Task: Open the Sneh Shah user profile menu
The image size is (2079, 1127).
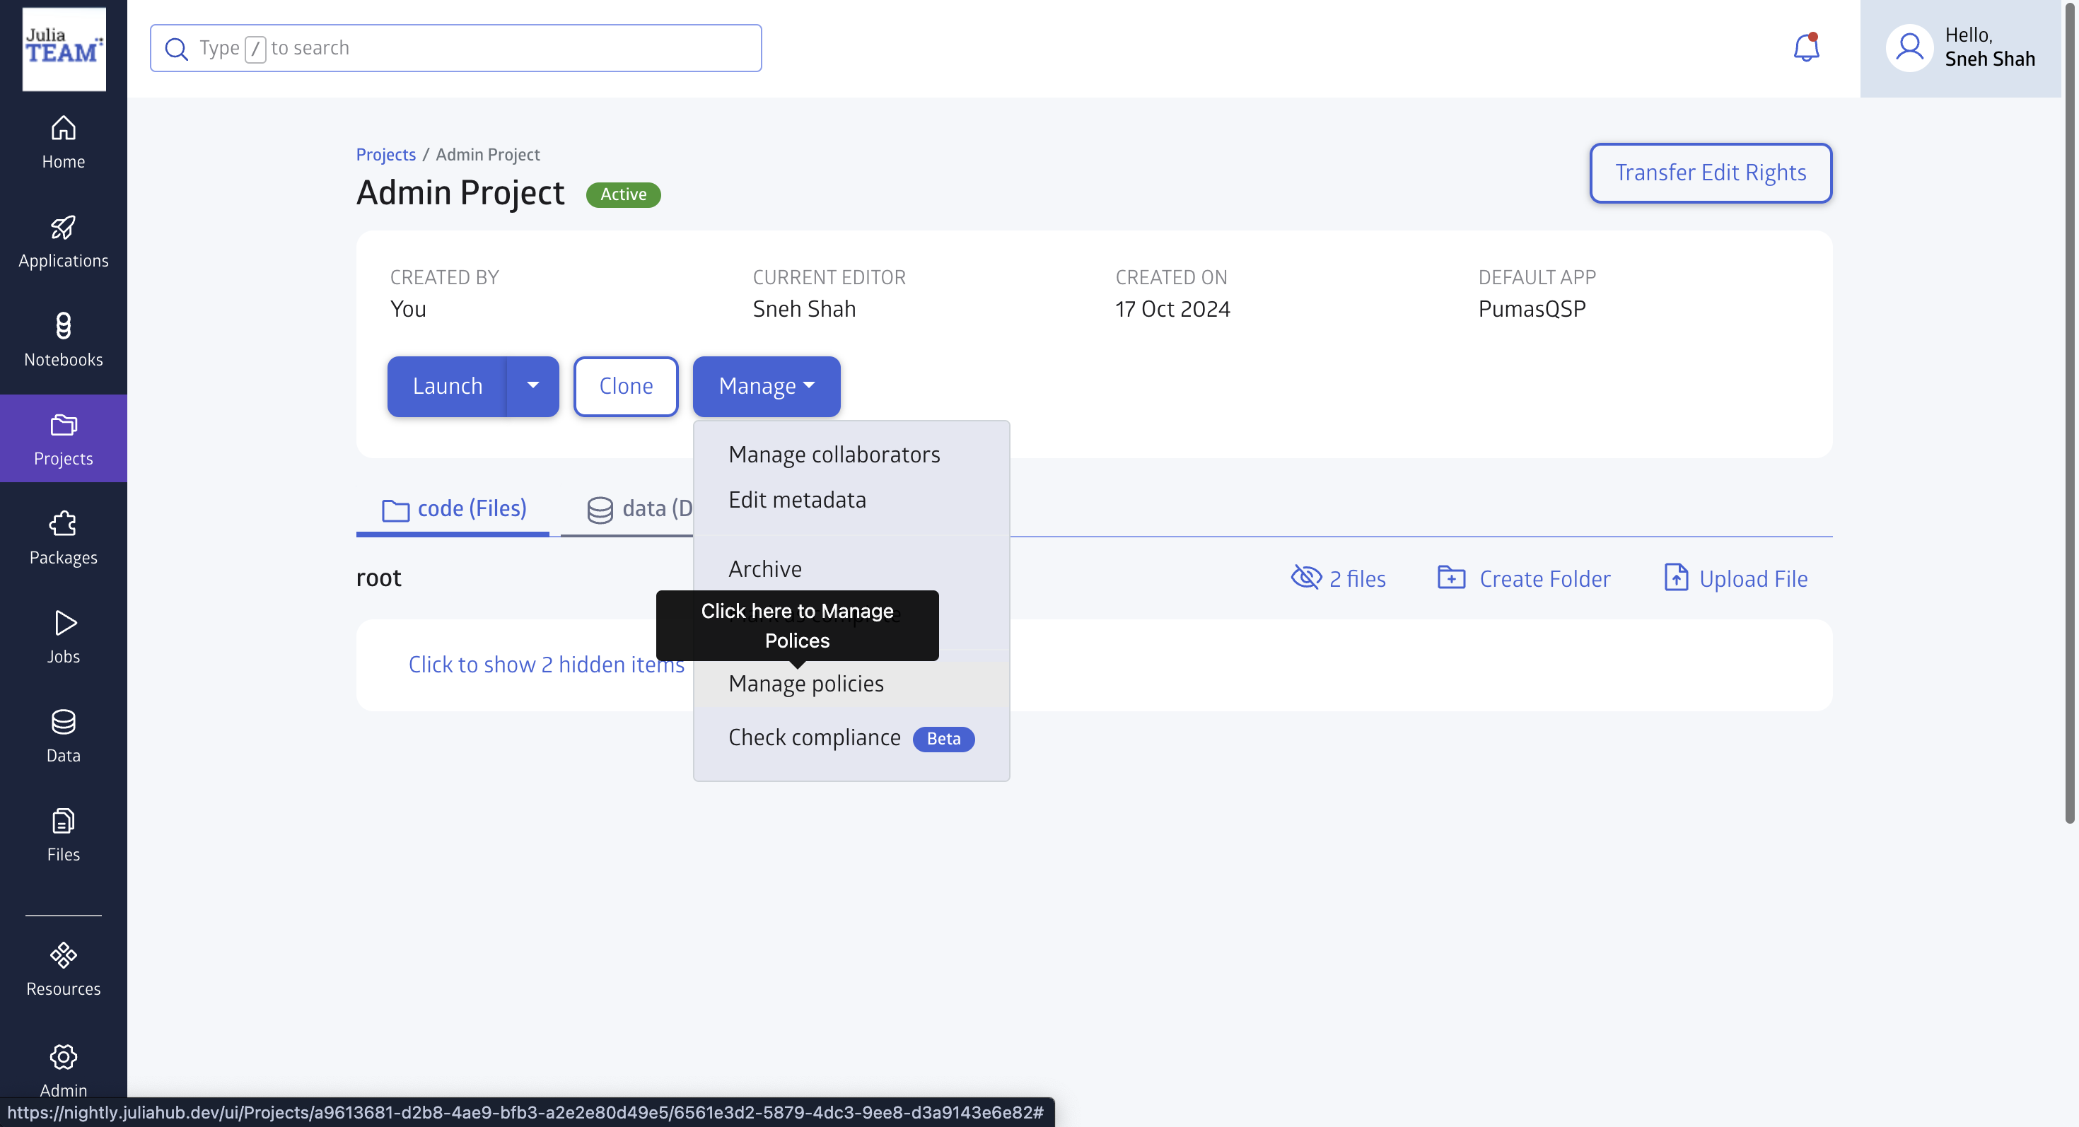Action: (1959, 47)
